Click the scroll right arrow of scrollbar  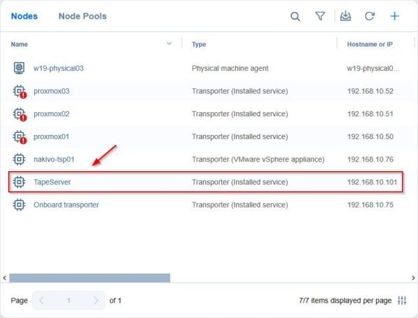[x=413, y=278]
